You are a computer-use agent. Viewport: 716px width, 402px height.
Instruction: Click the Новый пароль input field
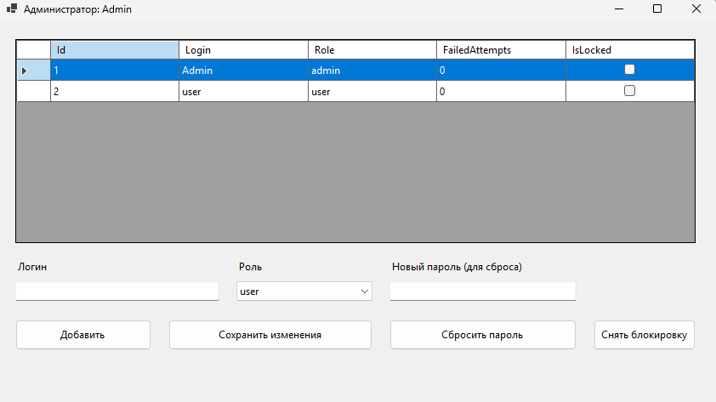(482, 292)
